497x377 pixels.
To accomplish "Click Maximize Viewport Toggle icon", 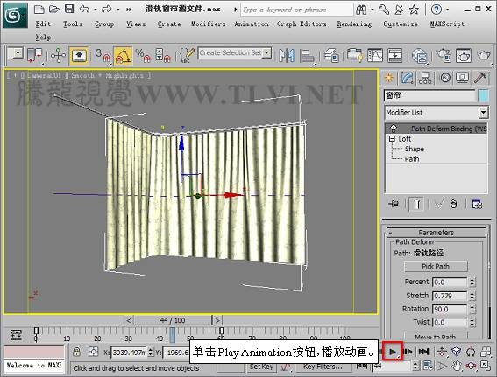I will (486, 366).
